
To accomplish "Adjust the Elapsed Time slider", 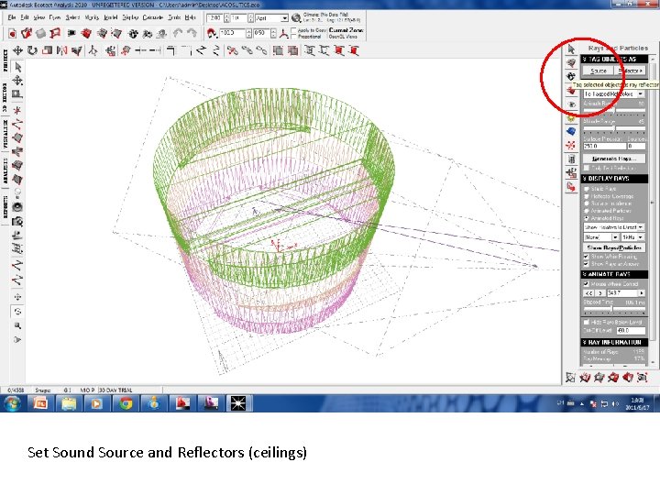I will (x=614, y=310).
